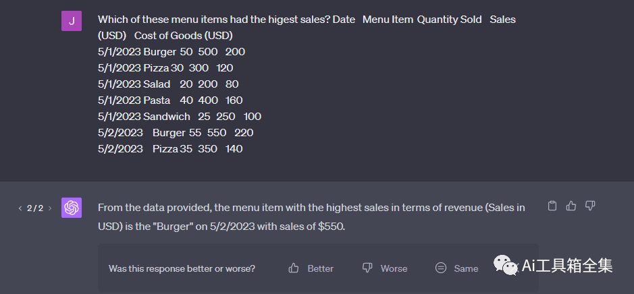Click the 5/2/2023 Pizza data line
Screen dimensions: 634x294
pyautogui.click(x=170, y=149)
